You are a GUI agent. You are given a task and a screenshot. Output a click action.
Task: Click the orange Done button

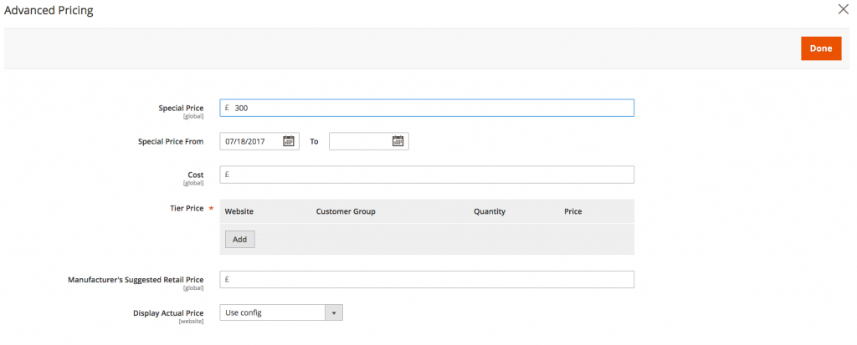pos(821,48)
